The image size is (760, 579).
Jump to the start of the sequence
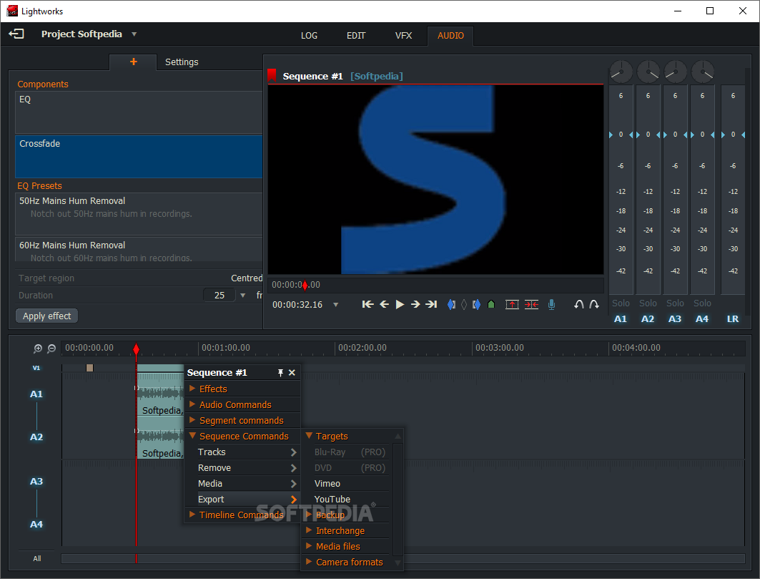[368, 304]
